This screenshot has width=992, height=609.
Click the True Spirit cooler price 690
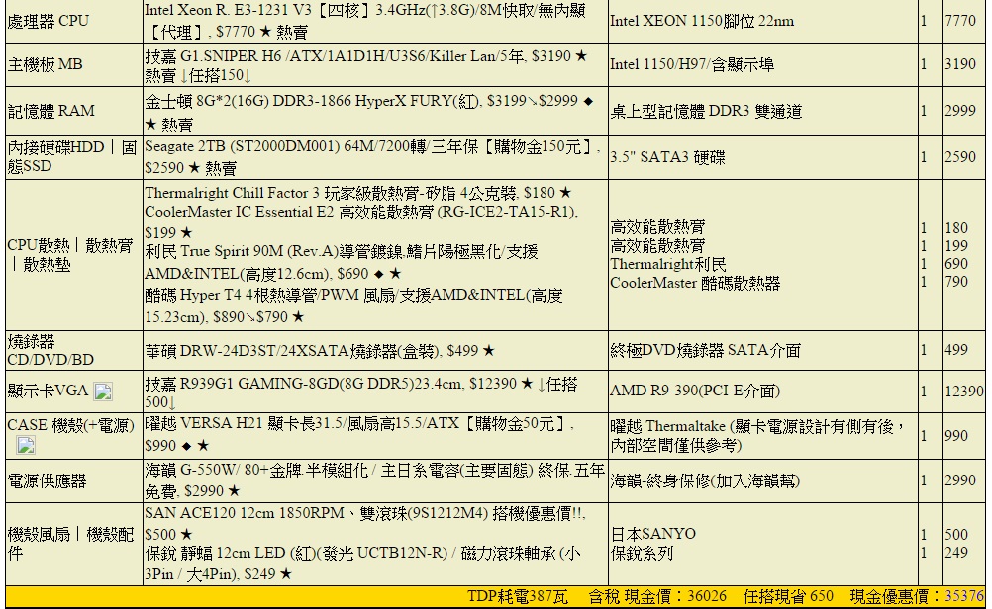pyautogui.click(x=956, y=263)
